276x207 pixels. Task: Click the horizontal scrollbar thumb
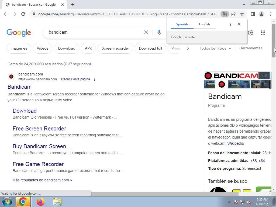tap(165, 194)
